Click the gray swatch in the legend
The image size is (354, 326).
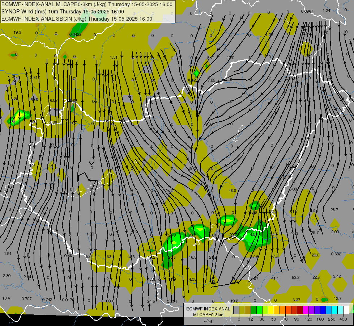pyautogui.click(x=236, y=310)
